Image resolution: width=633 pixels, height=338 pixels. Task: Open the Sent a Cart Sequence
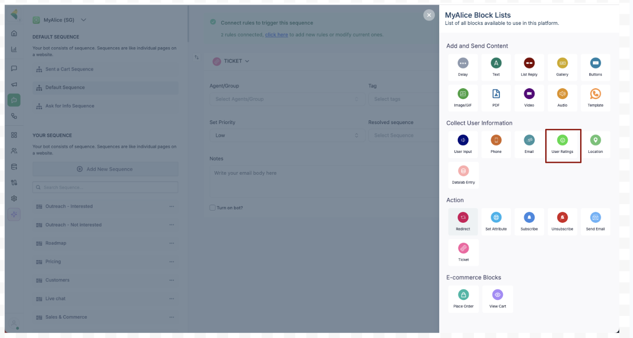(105, 69)
